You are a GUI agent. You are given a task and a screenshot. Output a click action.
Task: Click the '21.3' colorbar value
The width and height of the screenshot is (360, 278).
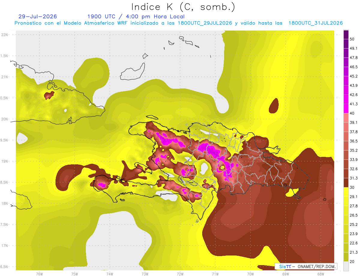pos(353,252)
